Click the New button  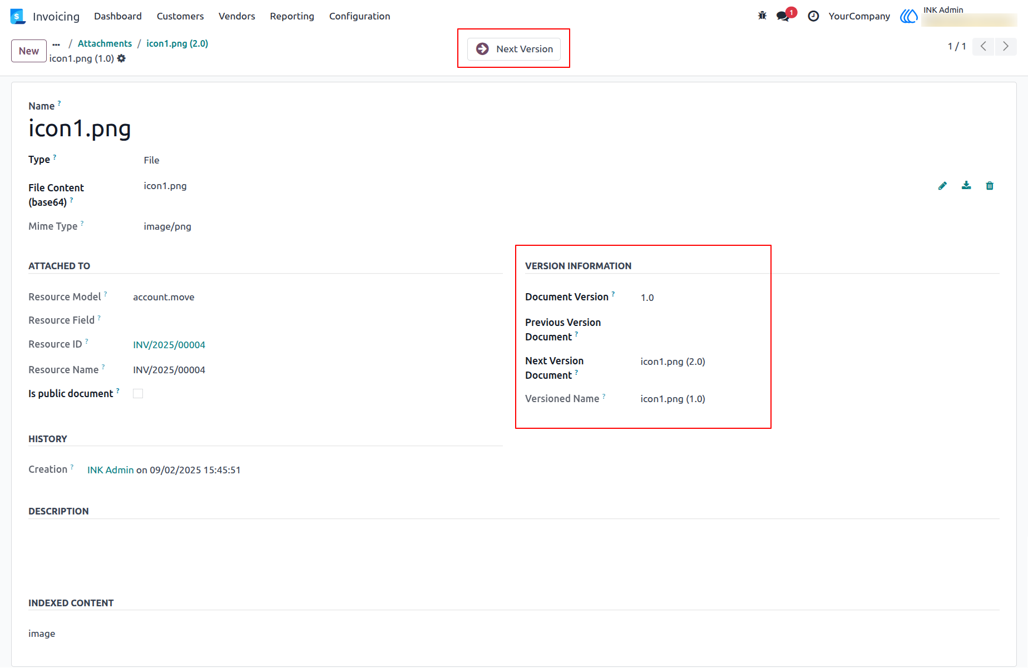coord(29,51)
